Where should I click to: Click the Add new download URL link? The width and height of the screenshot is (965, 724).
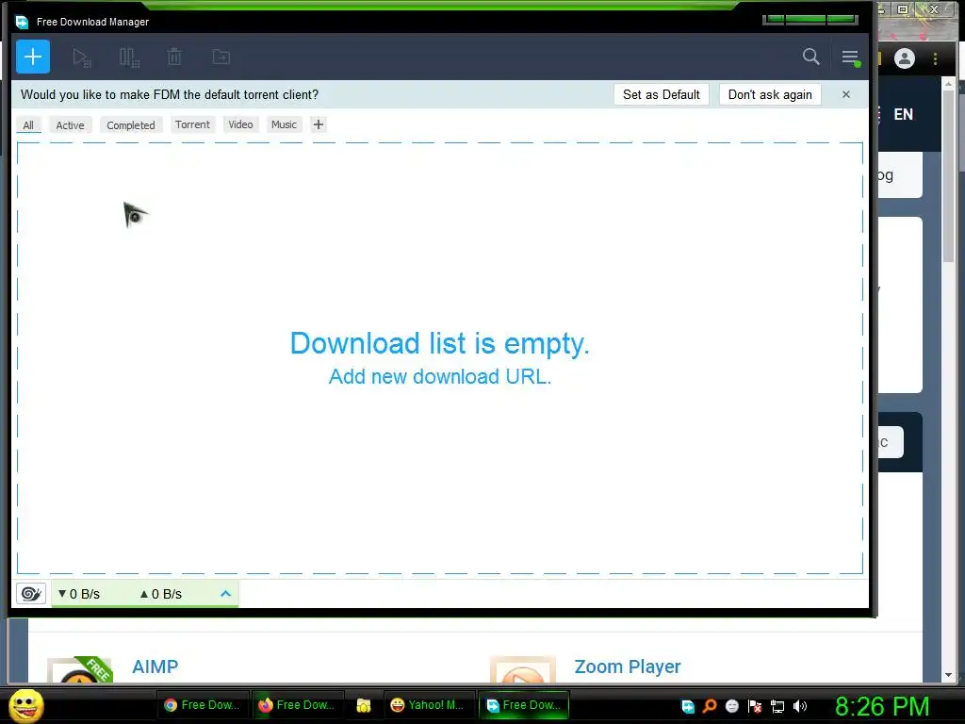click(439, 376)
